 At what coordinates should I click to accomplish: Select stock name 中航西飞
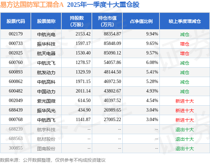46,120
